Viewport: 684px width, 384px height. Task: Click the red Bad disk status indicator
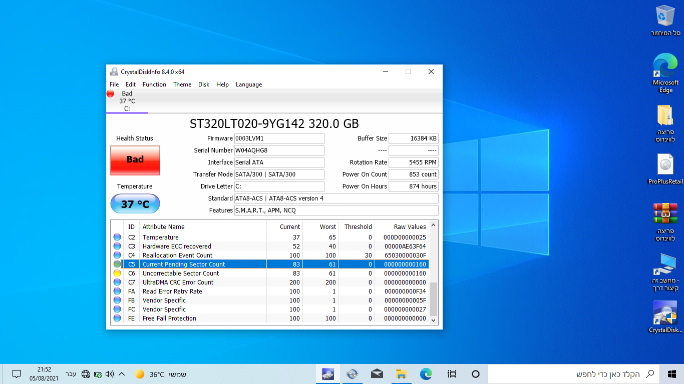coord(110,93)
